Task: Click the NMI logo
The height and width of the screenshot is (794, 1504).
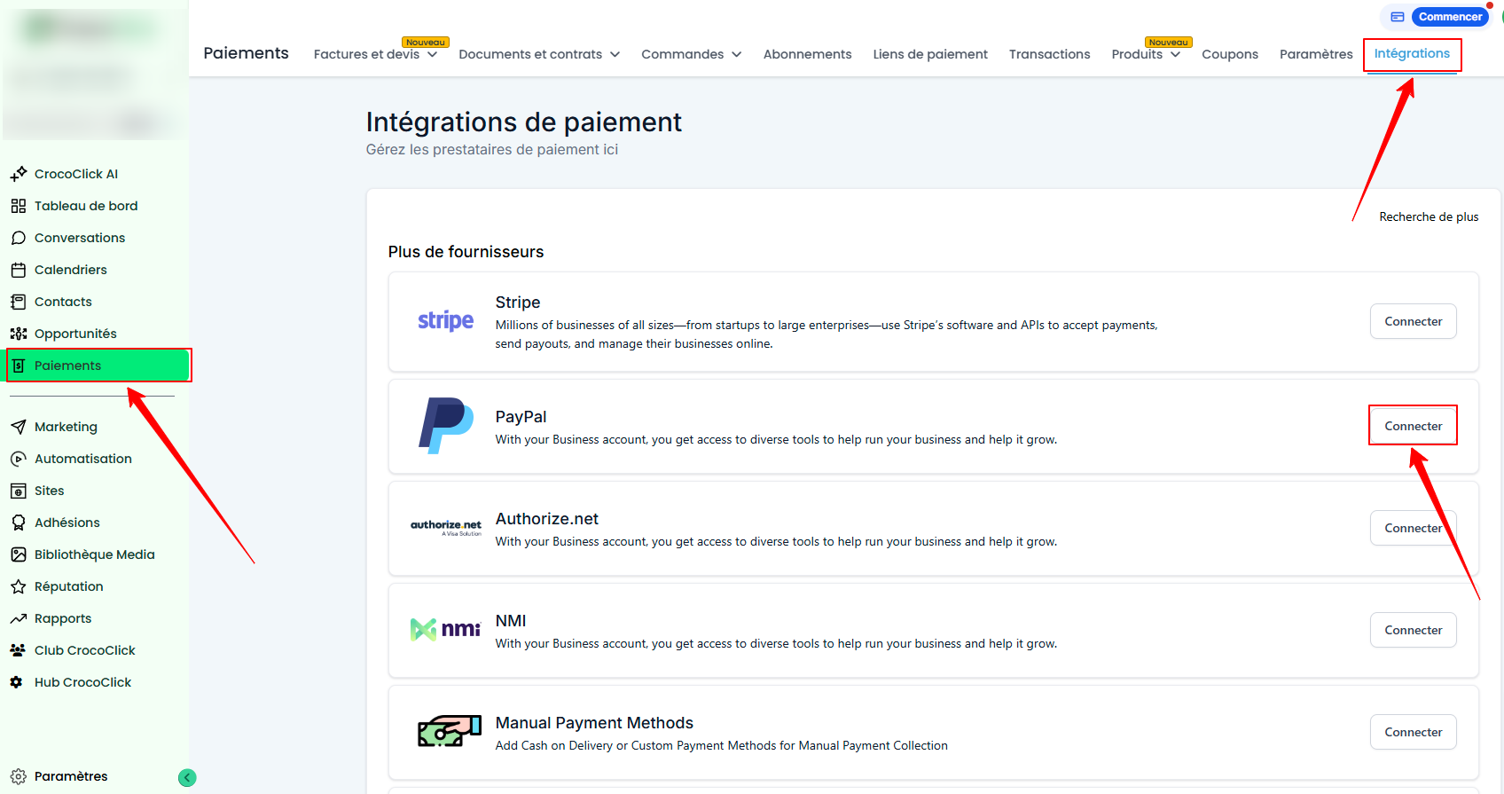Action: pyautogui.click(x=446, y=630)
